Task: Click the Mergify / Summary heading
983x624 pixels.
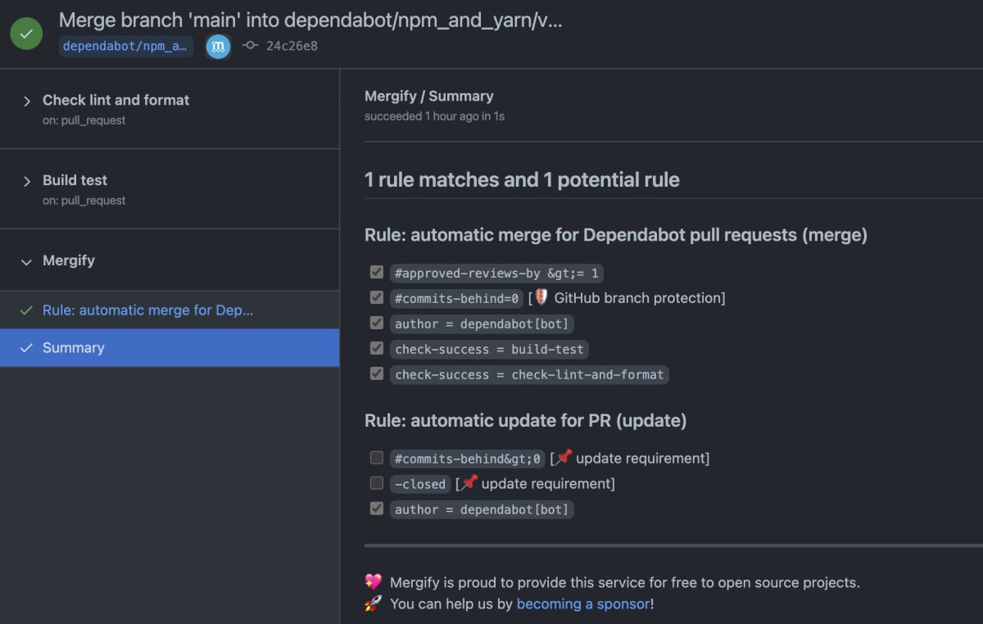Action: point(429,96)
